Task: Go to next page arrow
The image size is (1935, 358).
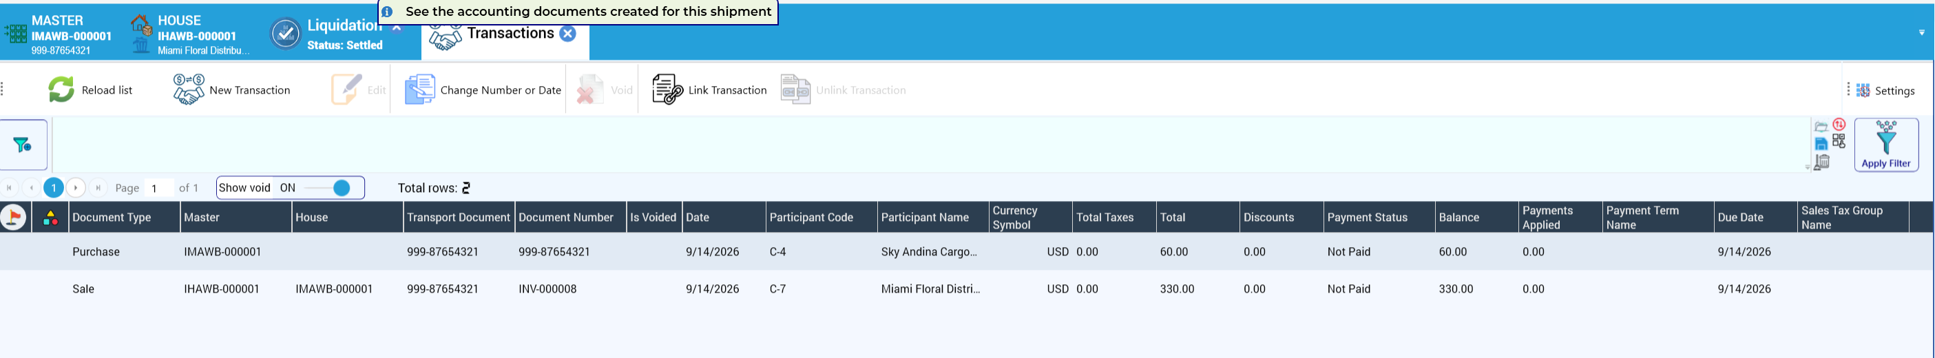Action: [x=76, y=188]
